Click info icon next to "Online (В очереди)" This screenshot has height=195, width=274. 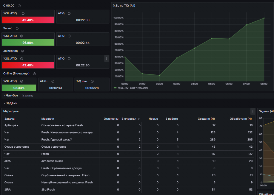coord(34,74)
